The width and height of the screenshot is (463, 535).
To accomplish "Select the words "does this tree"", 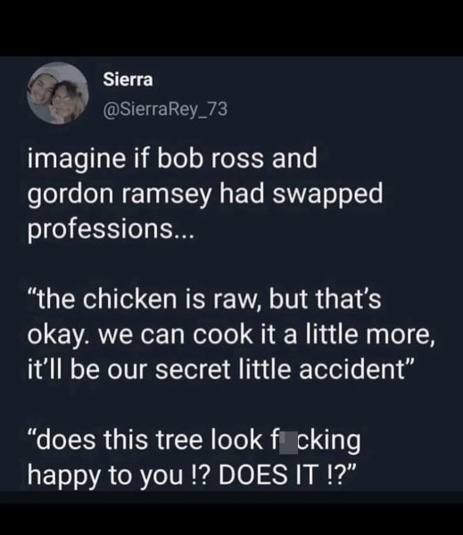I will pos(120,440).
